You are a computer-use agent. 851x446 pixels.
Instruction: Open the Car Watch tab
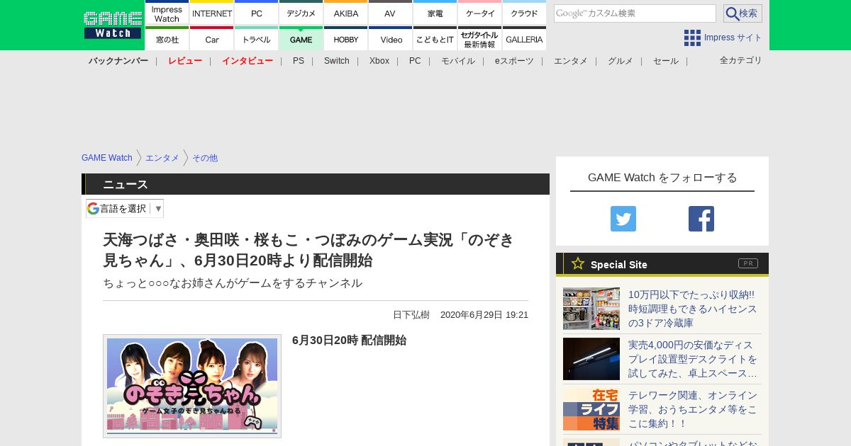[212, 39]
